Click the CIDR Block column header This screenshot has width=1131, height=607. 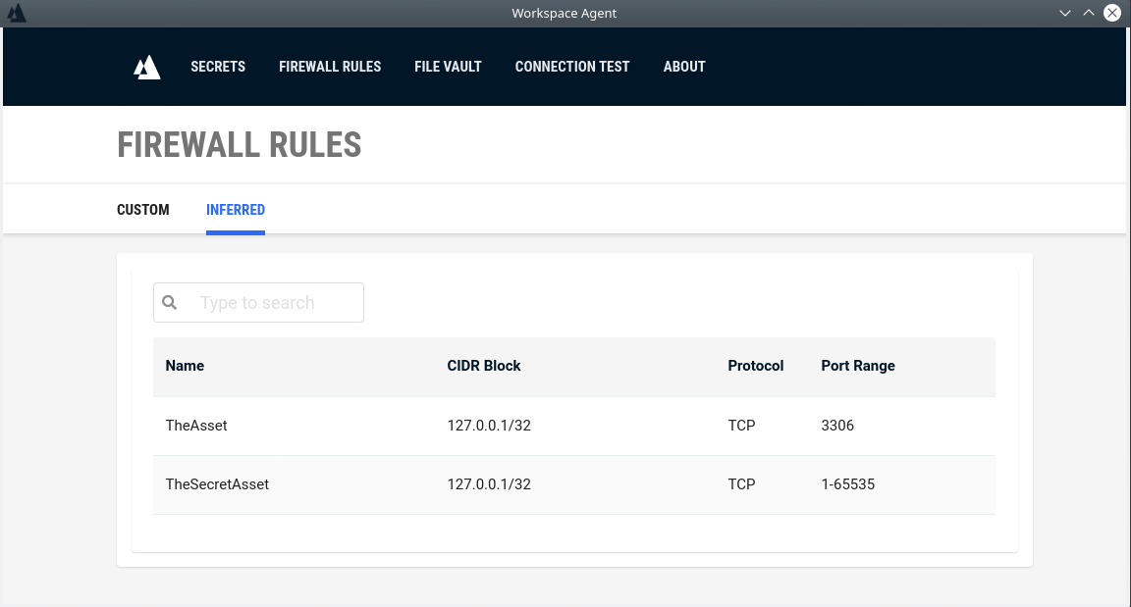pyautogui.click(x=484, y=366)
